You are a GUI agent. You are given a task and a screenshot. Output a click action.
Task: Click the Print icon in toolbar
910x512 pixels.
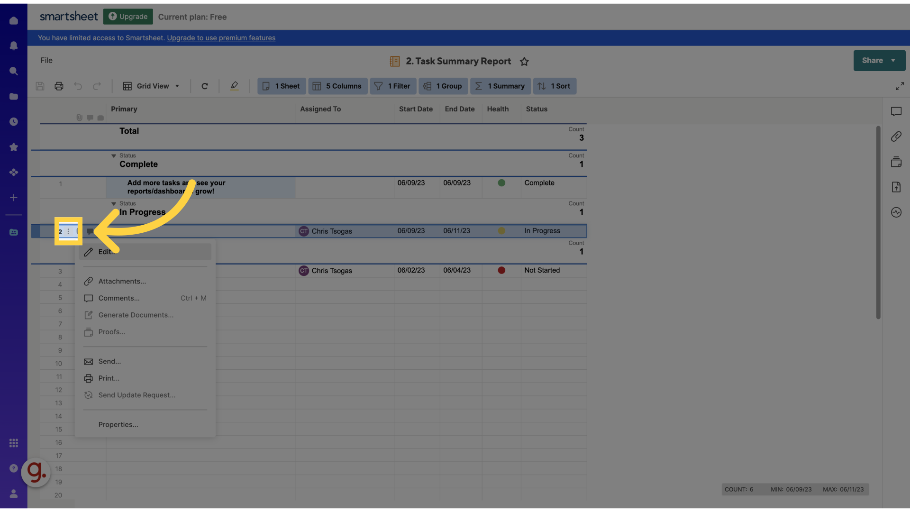point(59,86)
